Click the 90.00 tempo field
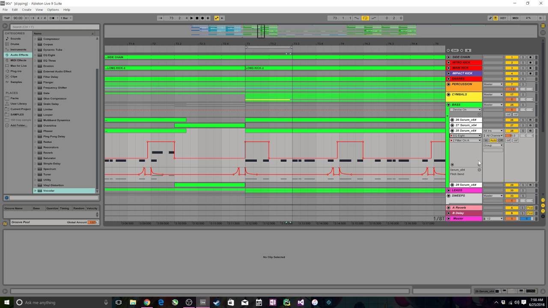This screenshot has height=308, width=548. [x=18, y=18]
